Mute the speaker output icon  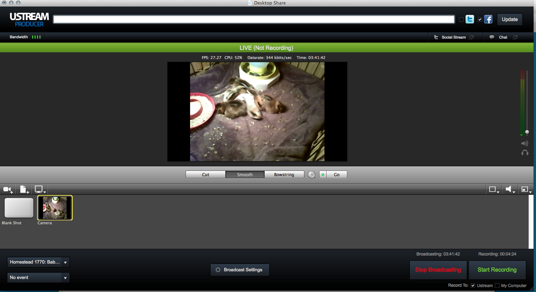[524, 143]
